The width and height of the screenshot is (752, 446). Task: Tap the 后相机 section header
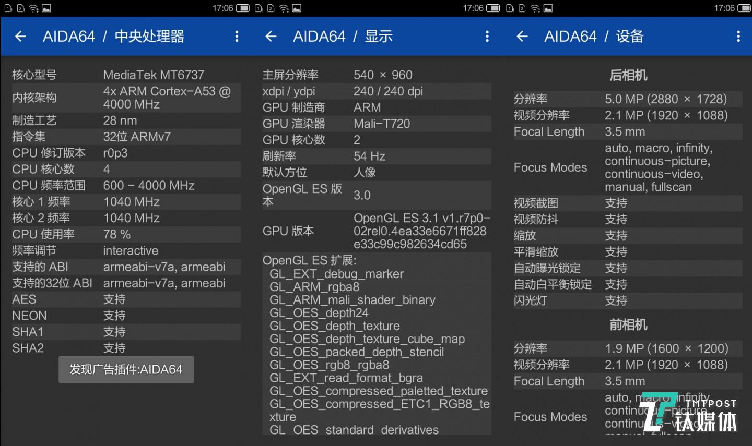point(628,75)
